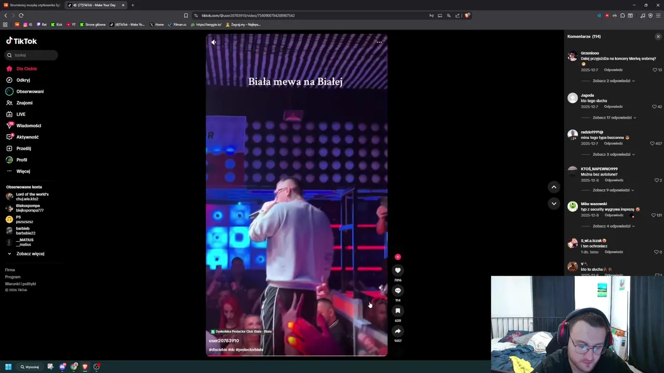Switch to the Strumieniuj muzykę browser tab
The height and width of the screenshot is (373, 664).
tap(32, 5)
